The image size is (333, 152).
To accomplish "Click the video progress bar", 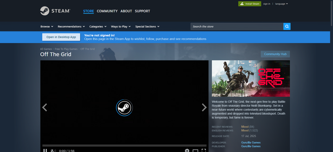I will pyautogui.click(x=124, y=146).
